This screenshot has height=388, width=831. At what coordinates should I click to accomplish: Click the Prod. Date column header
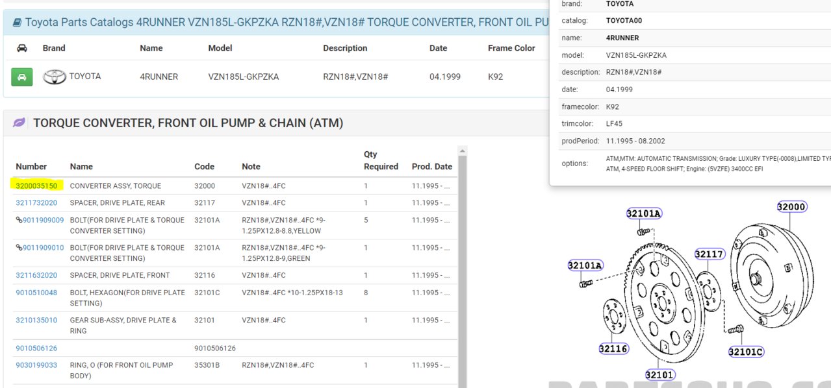pos(432,167)
